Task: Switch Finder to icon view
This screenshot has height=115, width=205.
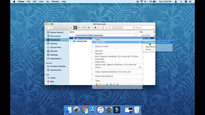Action: pos(71,28)
